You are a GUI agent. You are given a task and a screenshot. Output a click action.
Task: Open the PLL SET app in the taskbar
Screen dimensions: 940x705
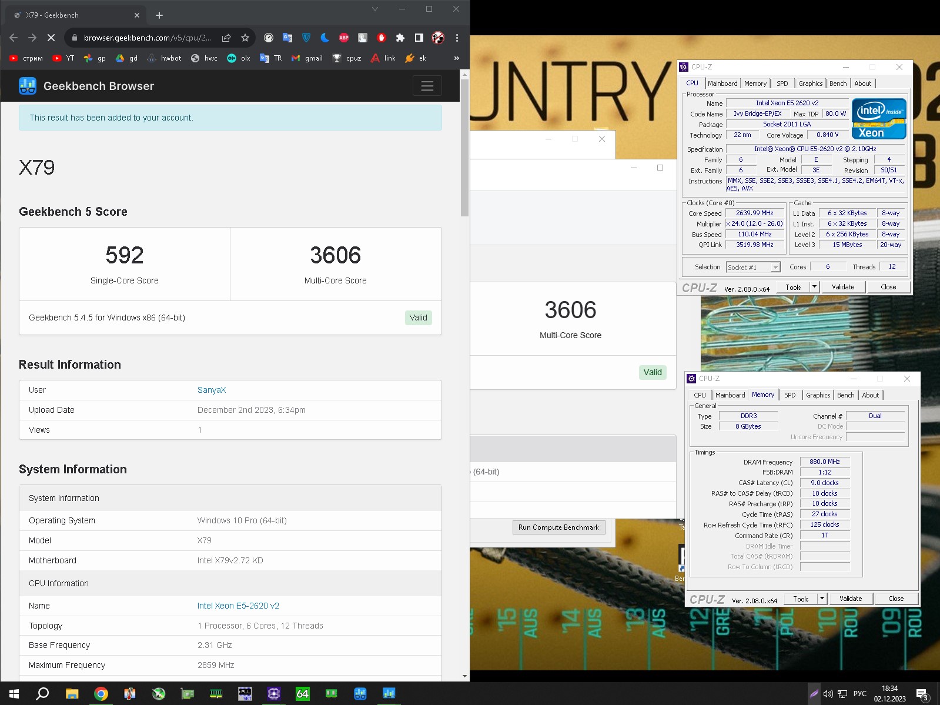(245, 694)
